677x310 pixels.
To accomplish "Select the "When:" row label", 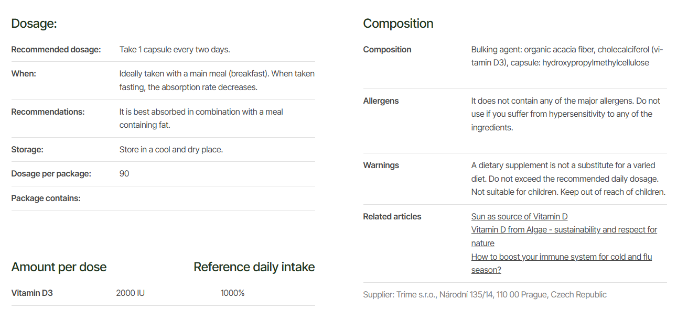I will [x=24, y=74].
